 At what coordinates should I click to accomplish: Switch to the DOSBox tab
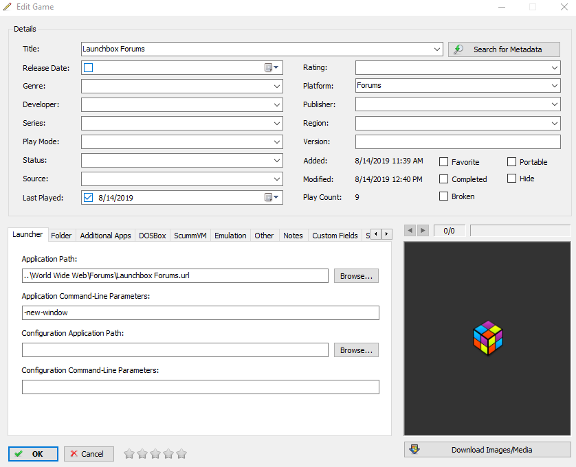(153, 236)
